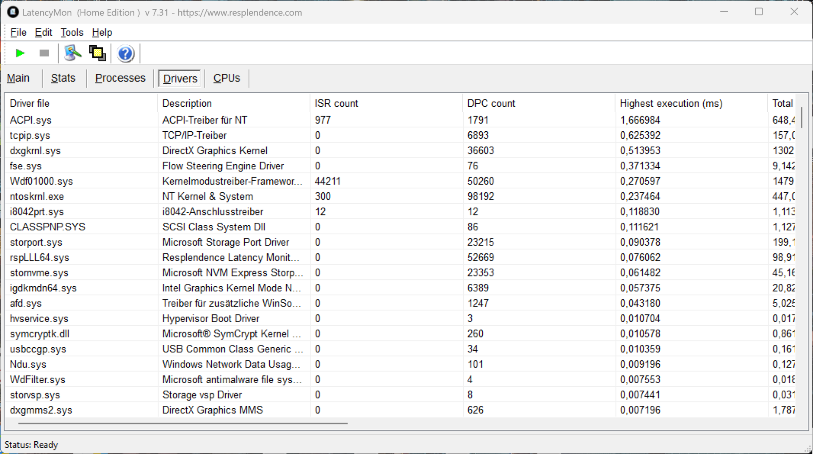Screen dimensions: 813x454
Task: Select the Ndu.sys driver row
Action: pos(400,364)
